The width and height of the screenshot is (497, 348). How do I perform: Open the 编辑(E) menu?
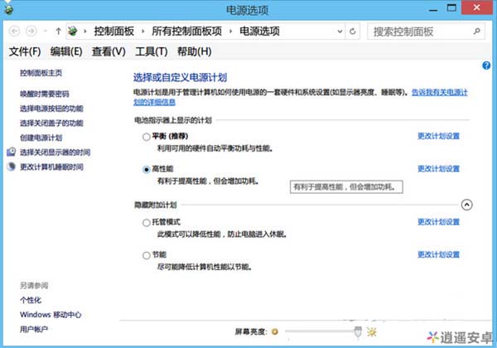66,51
